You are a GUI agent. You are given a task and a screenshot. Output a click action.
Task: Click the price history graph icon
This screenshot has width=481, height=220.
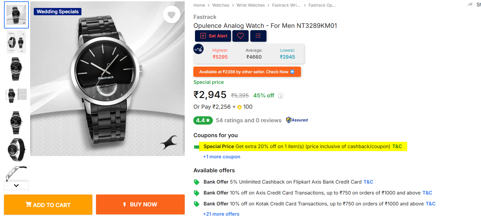[x=199, y=49]
